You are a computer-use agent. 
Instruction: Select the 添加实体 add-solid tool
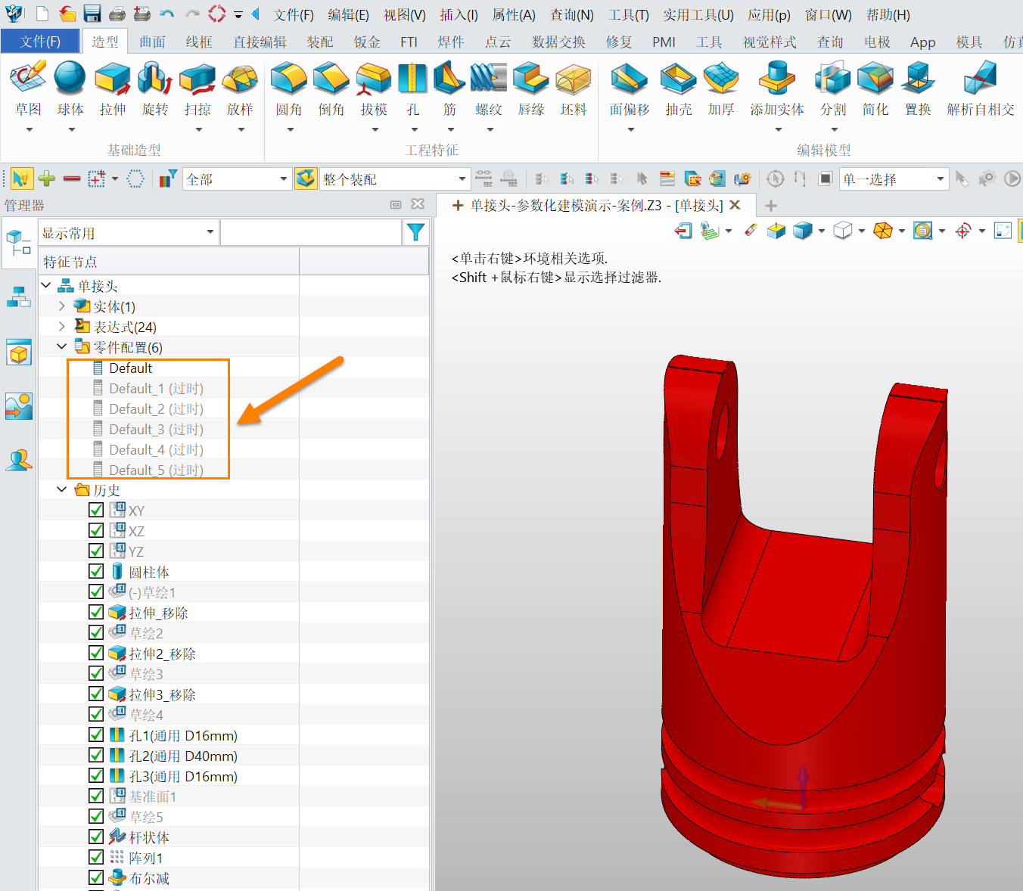tap(777, 90)
